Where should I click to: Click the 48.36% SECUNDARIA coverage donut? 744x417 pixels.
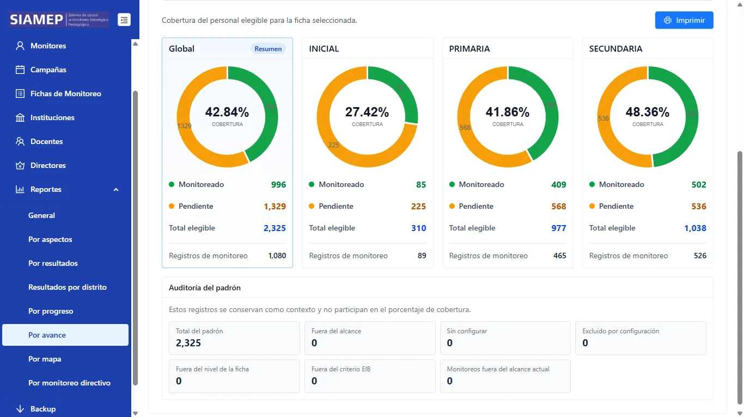(648, 117)
